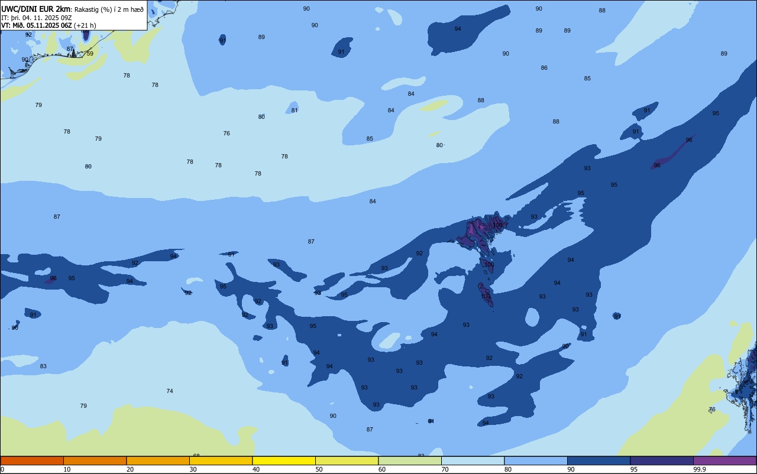Click the '50' tick label in the legend

tap(319, 469)
